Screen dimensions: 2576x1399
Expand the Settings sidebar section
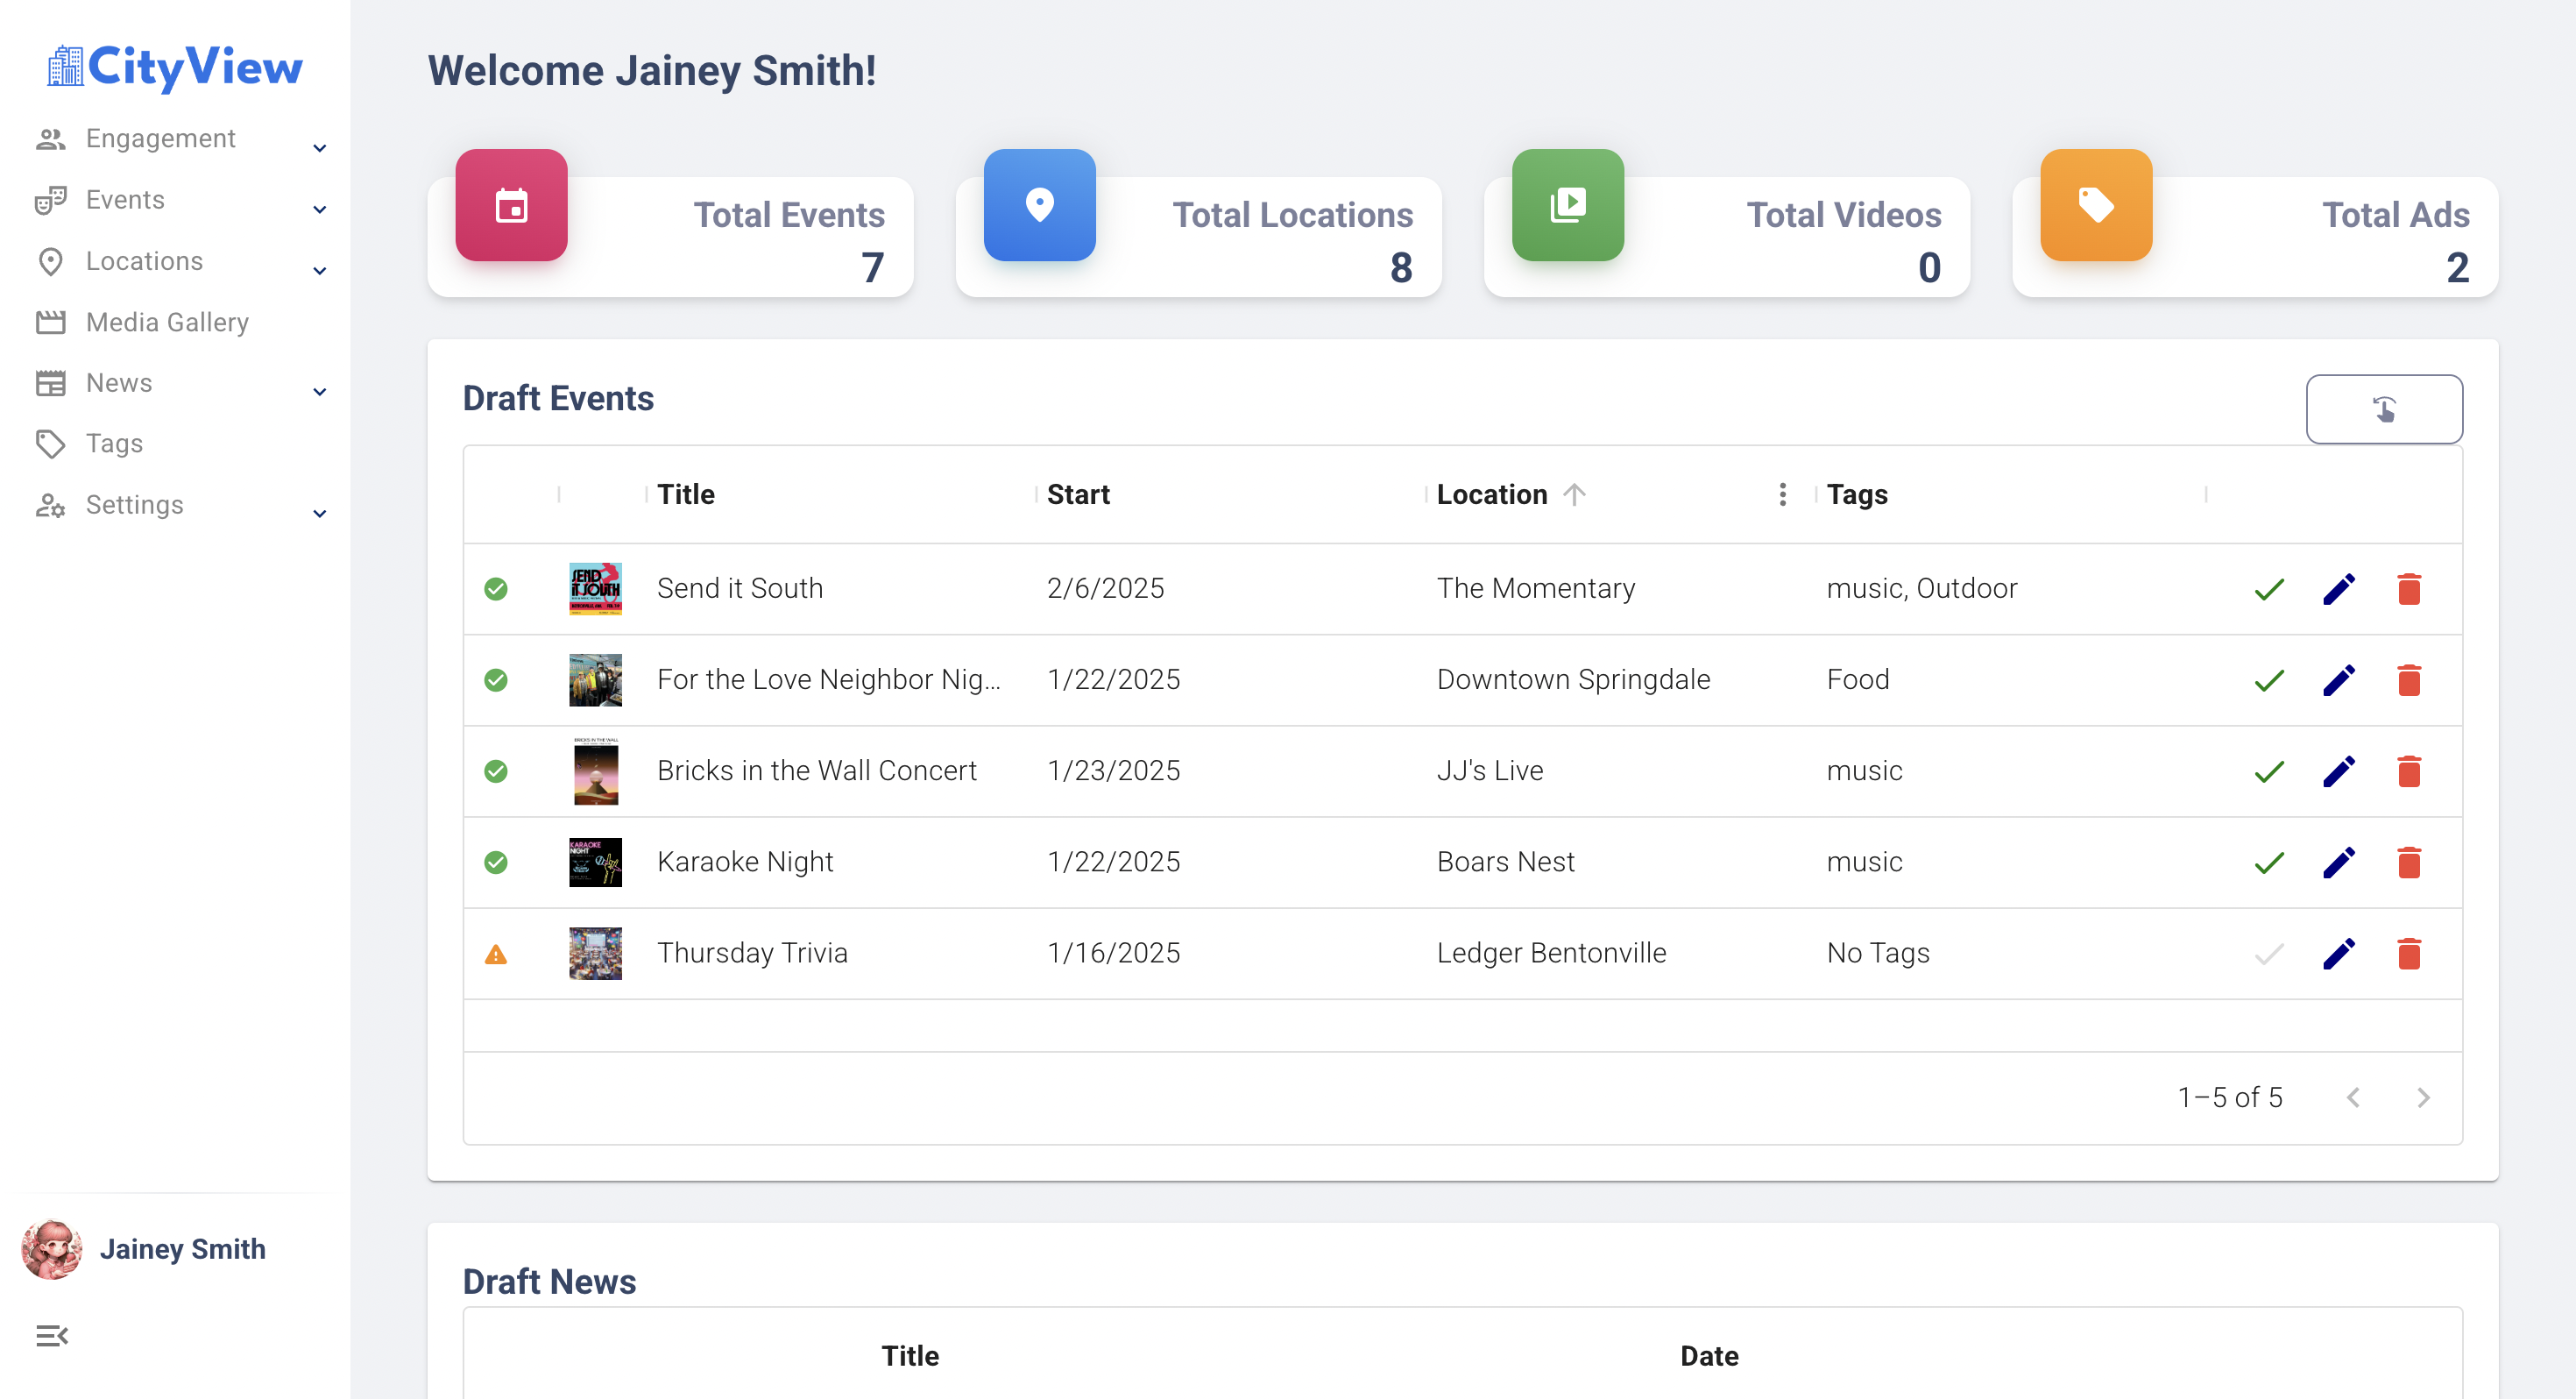coord(318,514)
